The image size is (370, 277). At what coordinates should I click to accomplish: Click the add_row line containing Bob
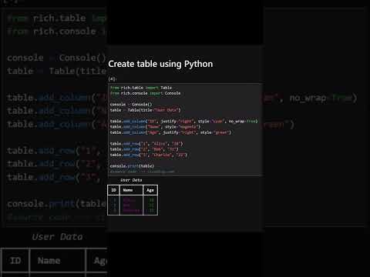(144, 149)
